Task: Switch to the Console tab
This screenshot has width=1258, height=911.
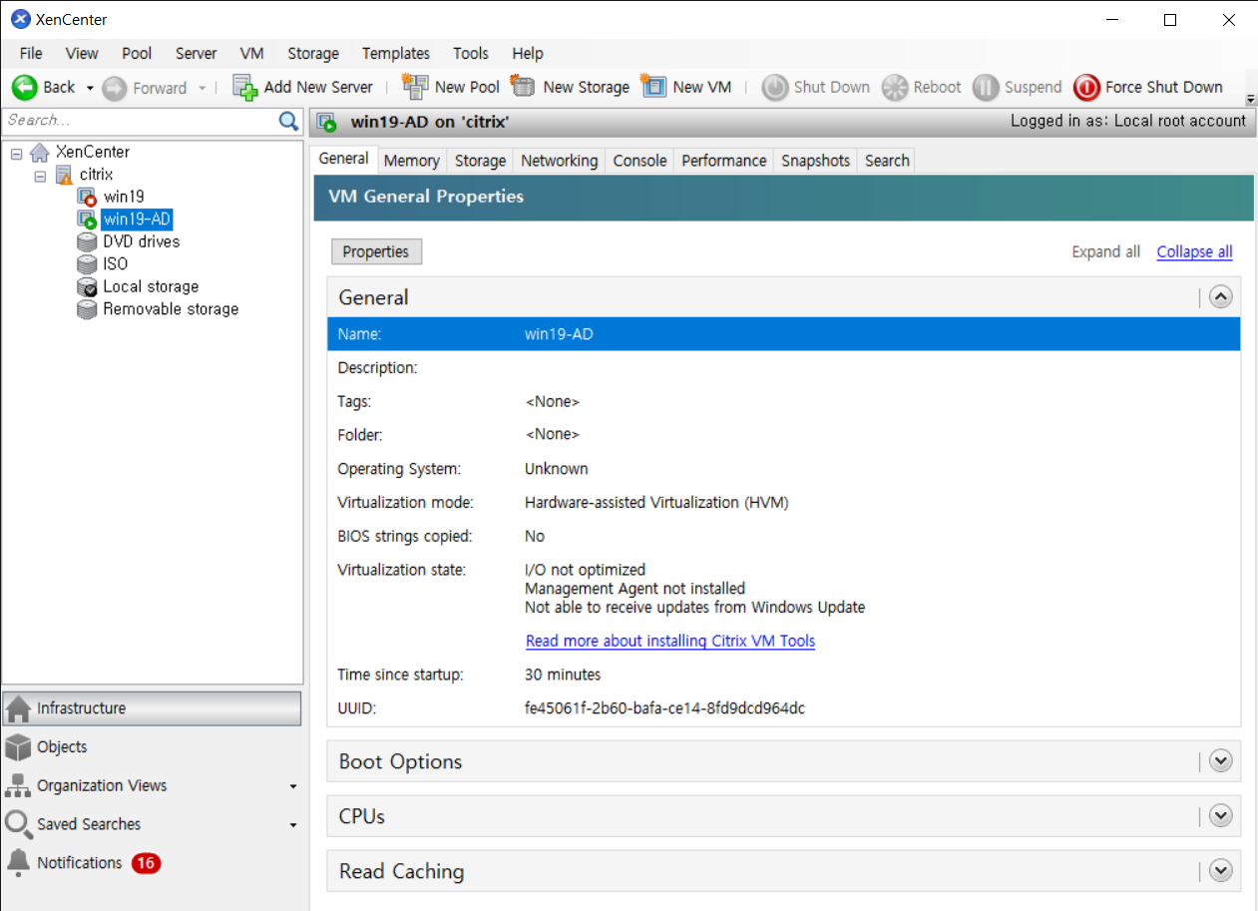Action: point(639,161)
